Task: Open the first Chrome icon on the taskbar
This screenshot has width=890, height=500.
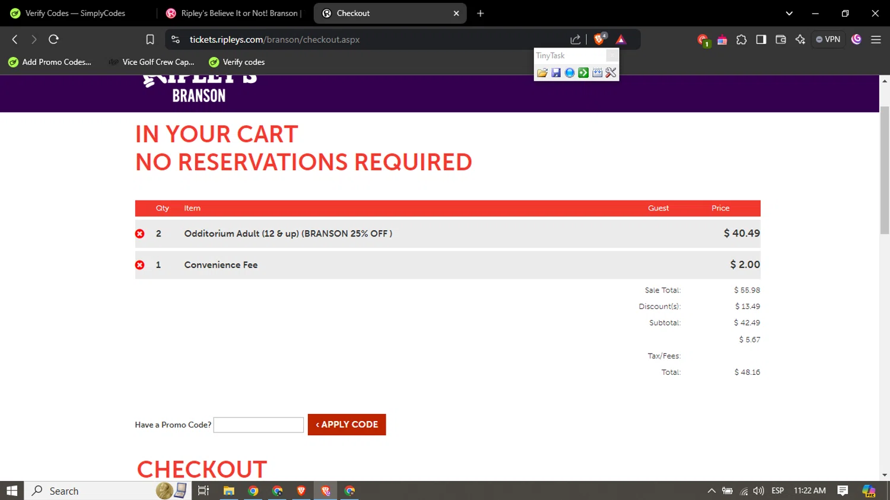Action: coord(253,491)
